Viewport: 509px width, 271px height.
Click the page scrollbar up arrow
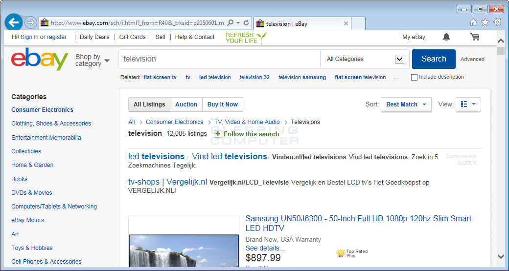click(501, 41)
